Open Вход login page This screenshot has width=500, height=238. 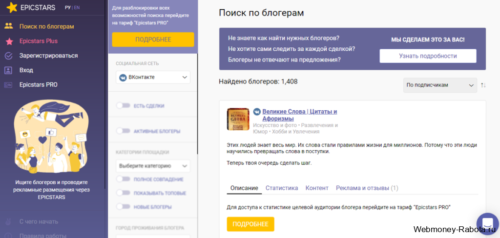(26, 70)
